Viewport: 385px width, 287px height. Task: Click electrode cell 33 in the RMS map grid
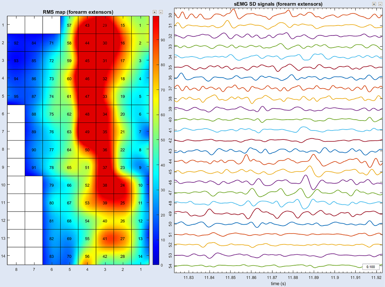[x=105, y=96]
